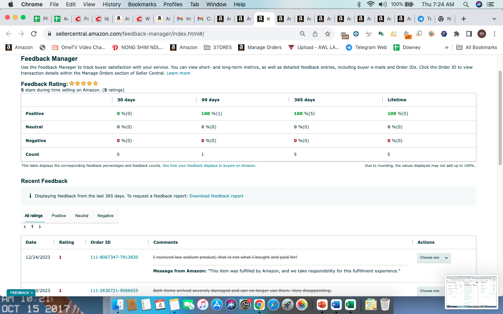503x314 pixels.
Task: Open the NONG SHIM NDL bookmark
Action: [x=138, y=47]
